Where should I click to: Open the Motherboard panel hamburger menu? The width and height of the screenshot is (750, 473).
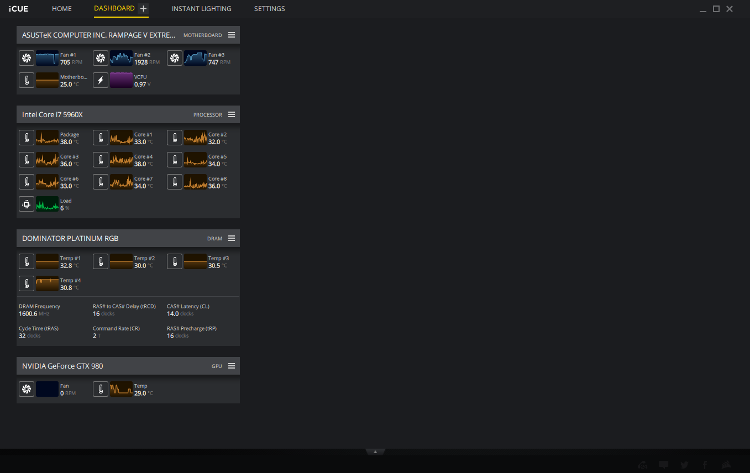[x=232, y=35]
